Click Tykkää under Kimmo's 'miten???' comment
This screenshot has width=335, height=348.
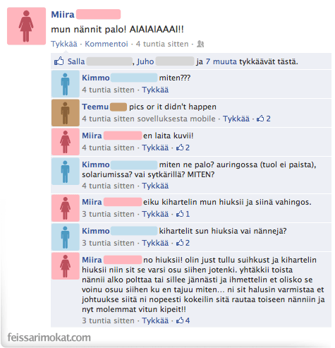(155, 90)
